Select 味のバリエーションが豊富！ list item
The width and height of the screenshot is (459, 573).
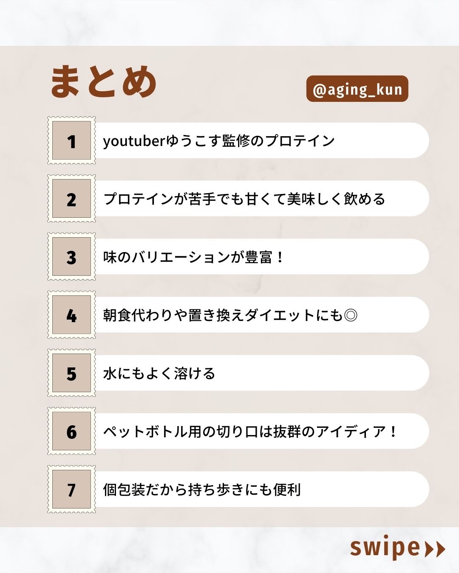point(193,257)
